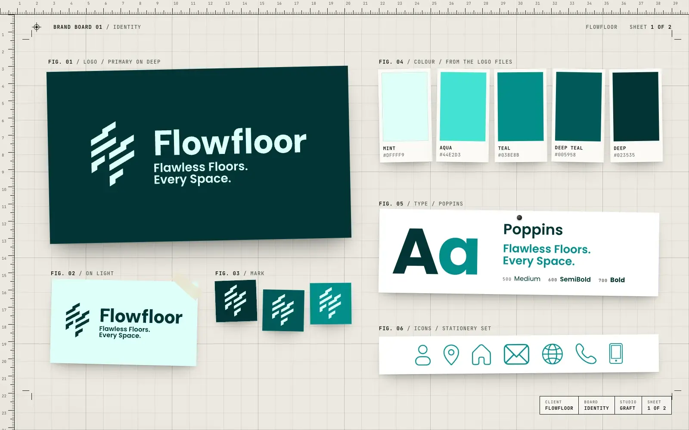Click the FIG. 06 Icons caption
The height and width of the screenshot is (430, 689).
[x=435, y=329]
